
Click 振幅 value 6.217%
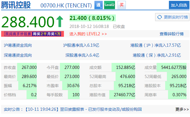click(x=30, y=86)
